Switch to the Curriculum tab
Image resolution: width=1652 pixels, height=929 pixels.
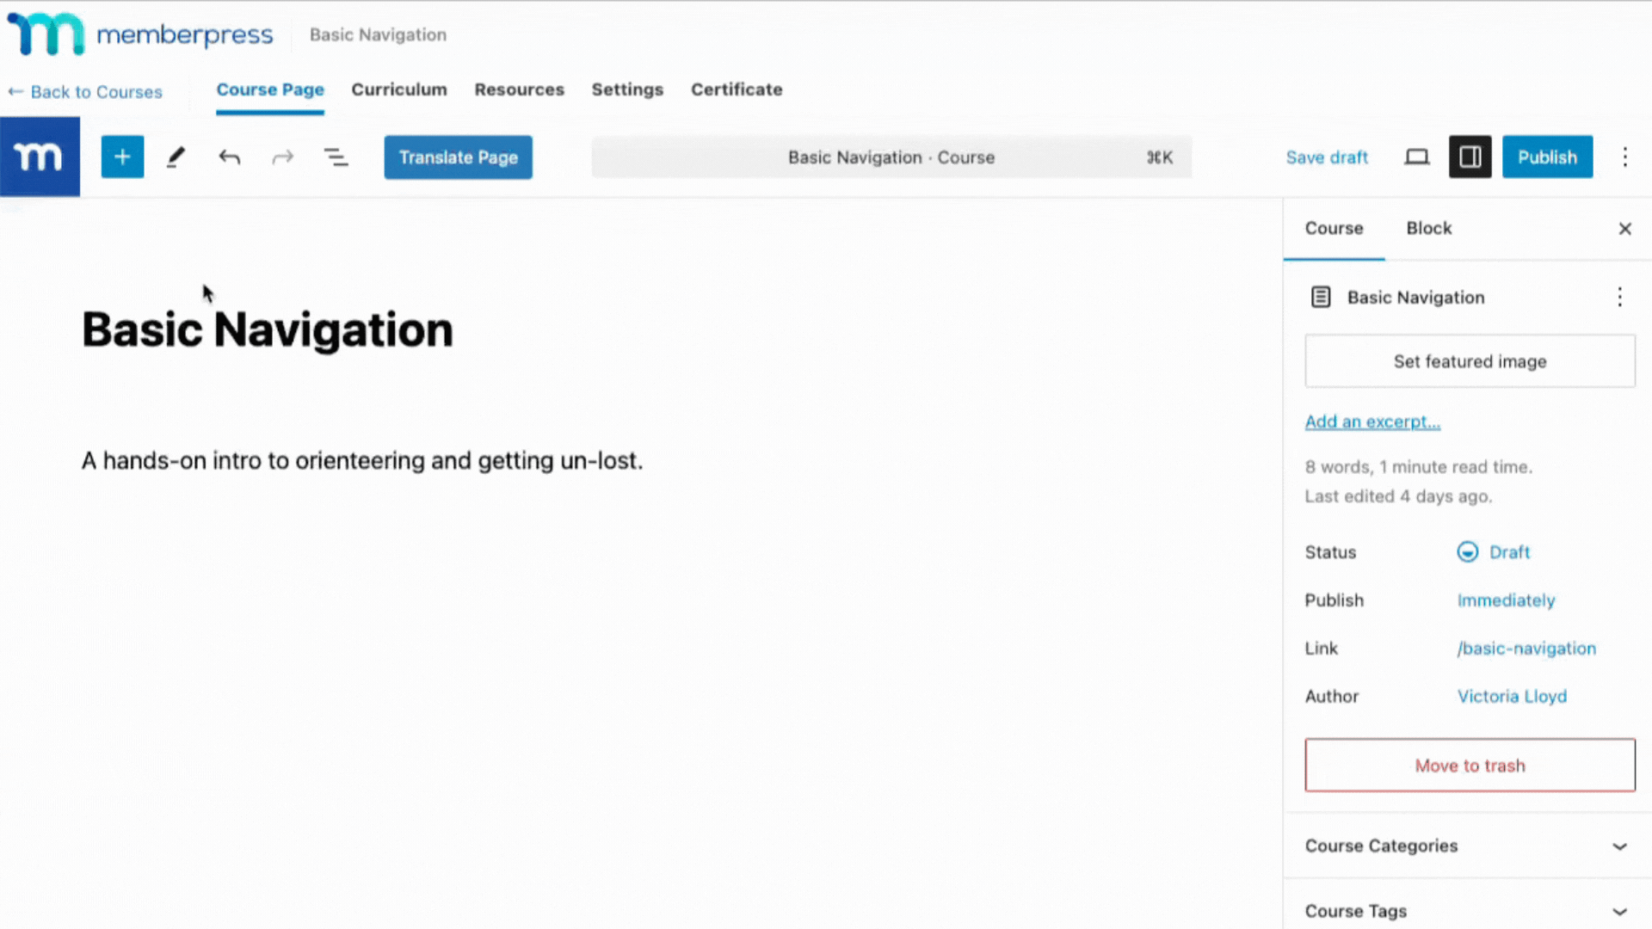pyautogui.click(x=399, y=89)
